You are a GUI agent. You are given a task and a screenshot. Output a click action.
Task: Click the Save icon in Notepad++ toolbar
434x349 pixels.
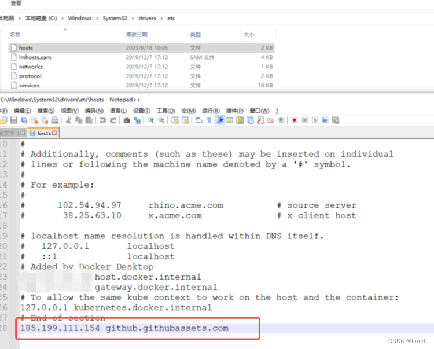click(13, 120)
